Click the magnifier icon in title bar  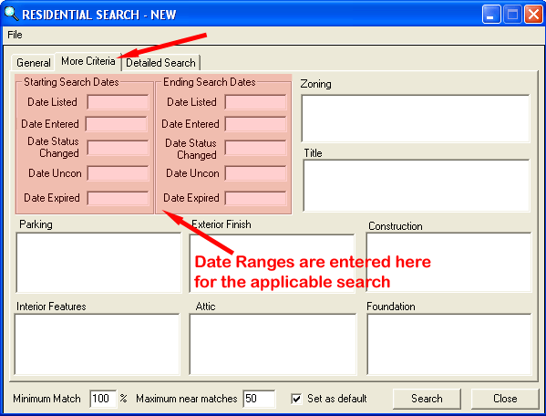pos(11,14)
